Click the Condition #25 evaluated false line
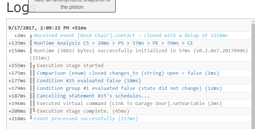This screenshot has width=255, height=129. click(89, 81)
